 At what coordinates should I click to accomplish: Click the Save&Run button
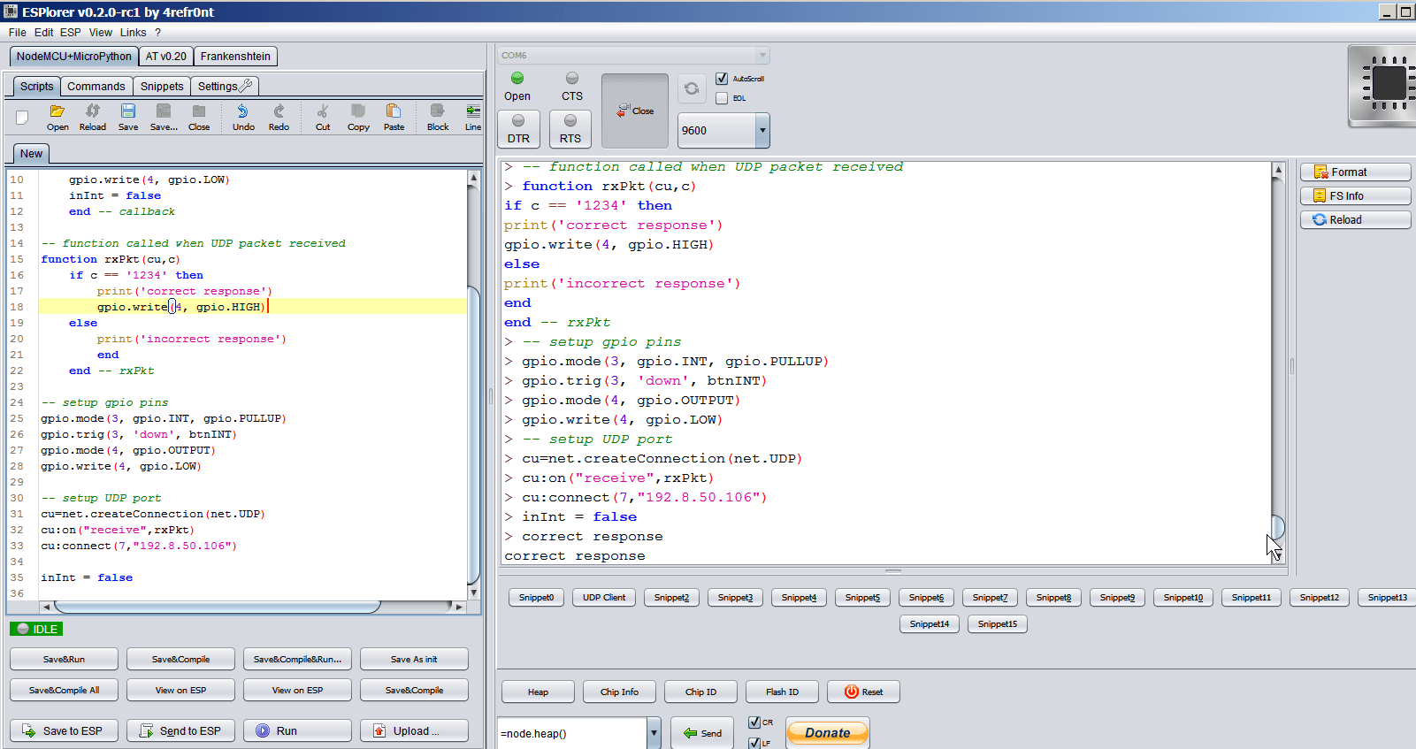(x=64, y=659)
